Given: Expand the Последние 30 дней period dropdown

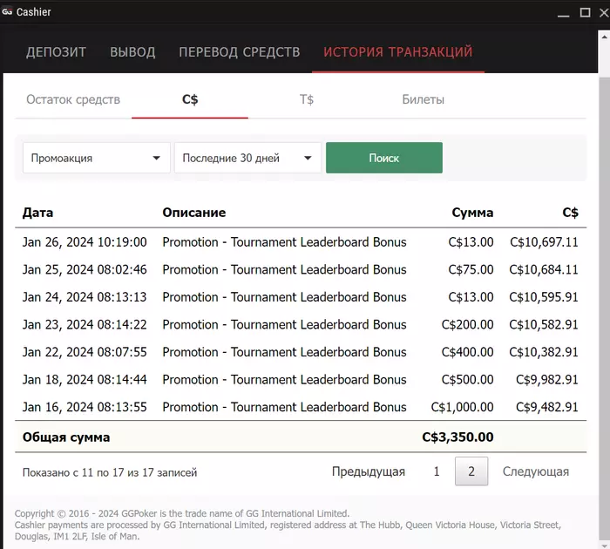Looking at the screenshot, I should click(247, 158).
